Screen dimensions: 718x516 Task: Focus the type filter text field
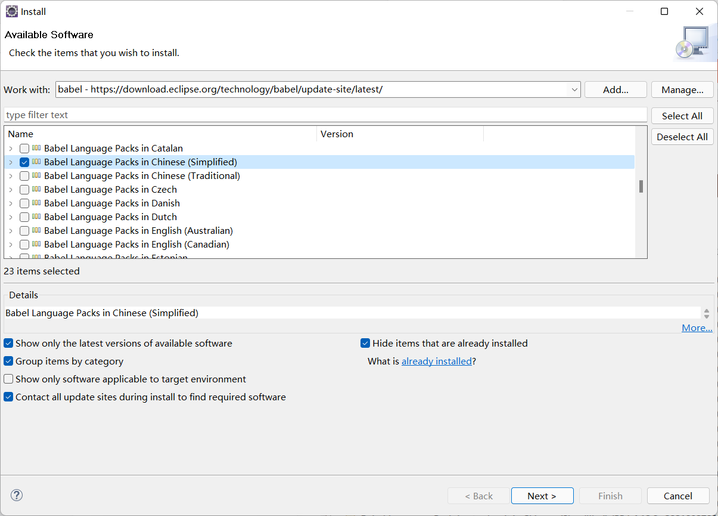(x=325, y=115)
